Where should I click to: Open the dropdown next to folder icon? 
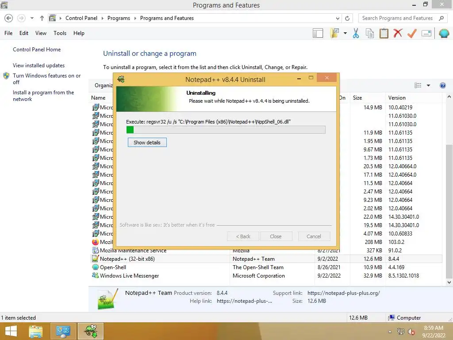point(345,33)
